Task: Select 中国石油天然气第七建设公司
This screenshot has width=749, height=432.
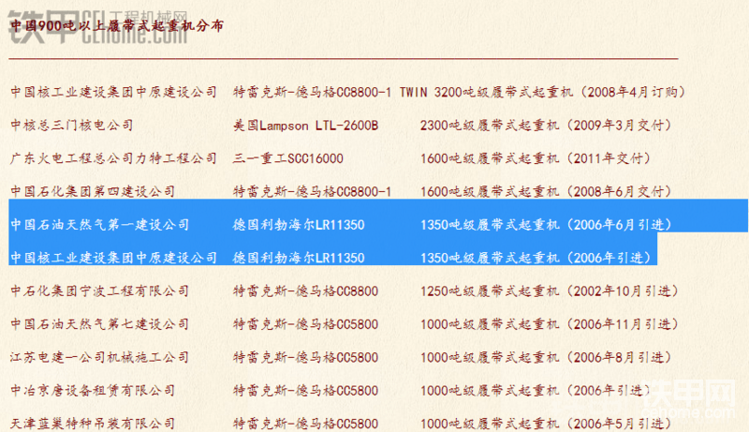Action: point(100,324)
